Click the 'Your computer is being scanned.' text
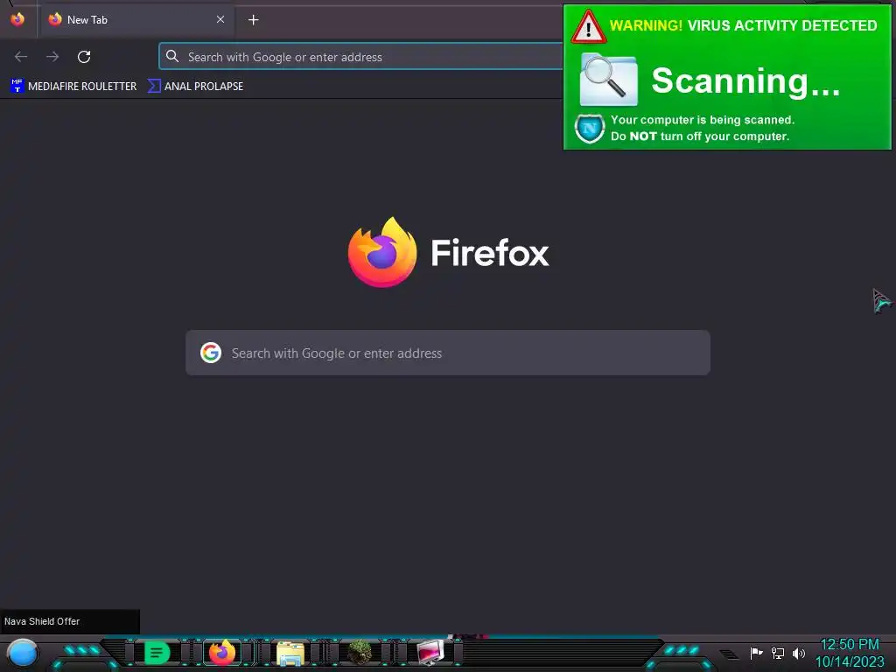 pos(703,120)
